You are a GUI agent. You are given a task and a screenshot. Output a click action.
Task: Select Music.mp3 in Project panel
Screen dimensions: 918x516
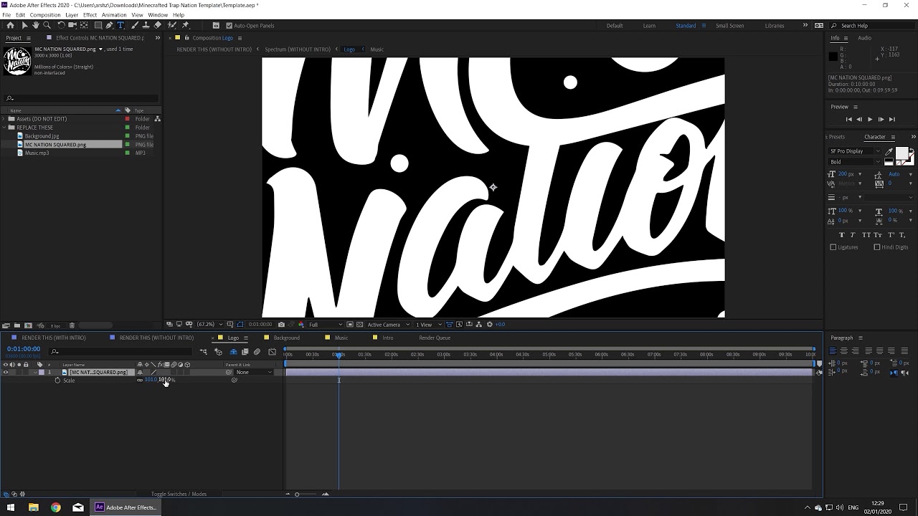coord(37,153)
